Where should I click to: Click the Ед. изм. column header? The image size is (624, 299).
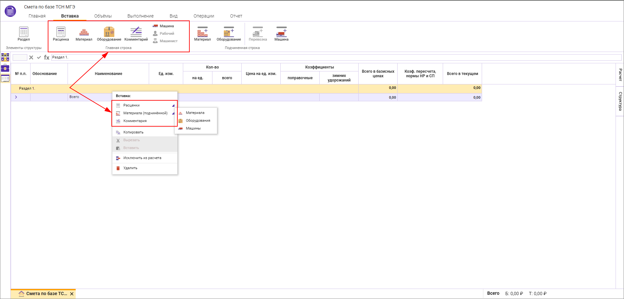point(166,74)
